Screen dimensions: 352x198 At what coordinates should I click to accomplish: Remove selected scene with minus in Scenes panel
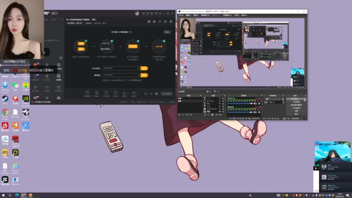click(183, 115)
